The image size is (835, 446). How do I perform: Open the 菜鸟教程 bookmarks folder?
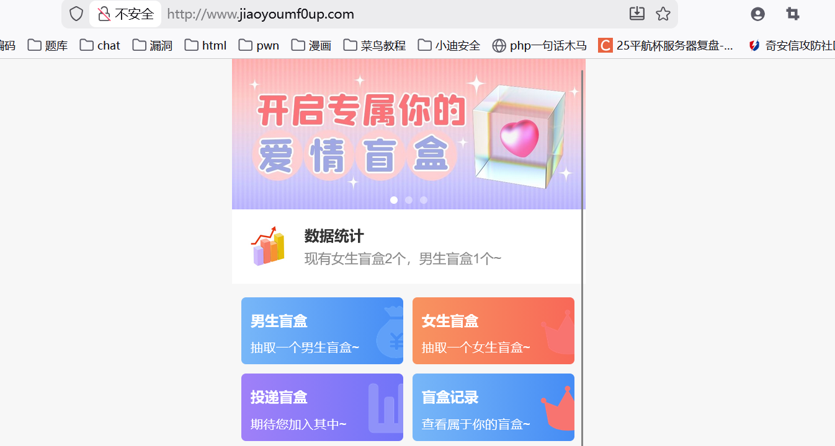click(x=375, y=45)
